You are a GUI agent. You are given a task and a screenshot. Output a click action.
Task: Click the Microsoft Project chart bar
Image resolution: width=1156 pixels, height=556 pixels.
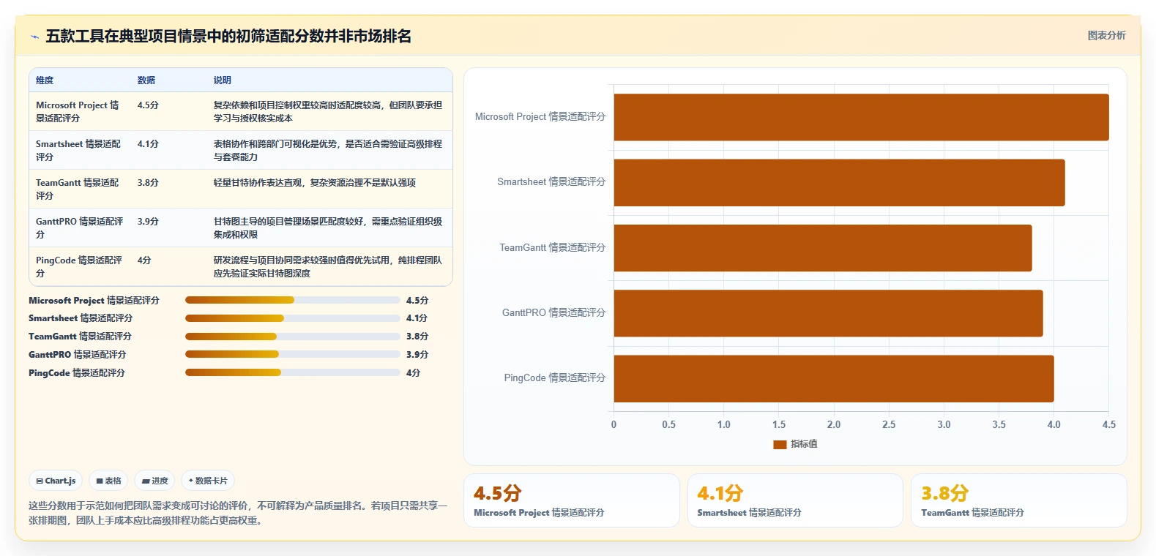pos(861,117)
